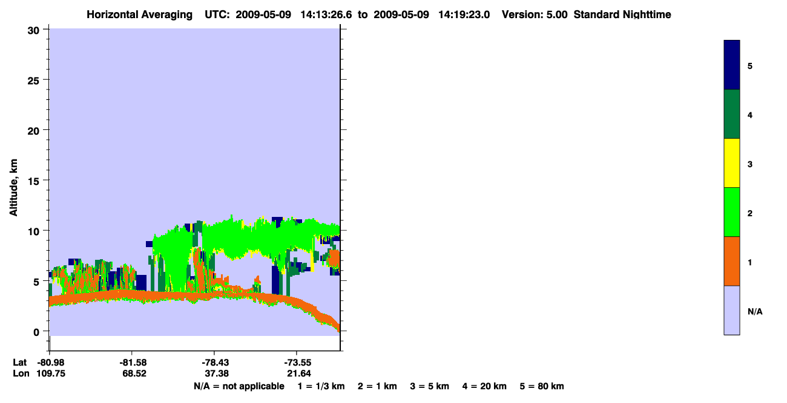The height and width of the screenshot is (403, 787).
Task: Click the 0 altitude tick label
Action: (38, 332)
